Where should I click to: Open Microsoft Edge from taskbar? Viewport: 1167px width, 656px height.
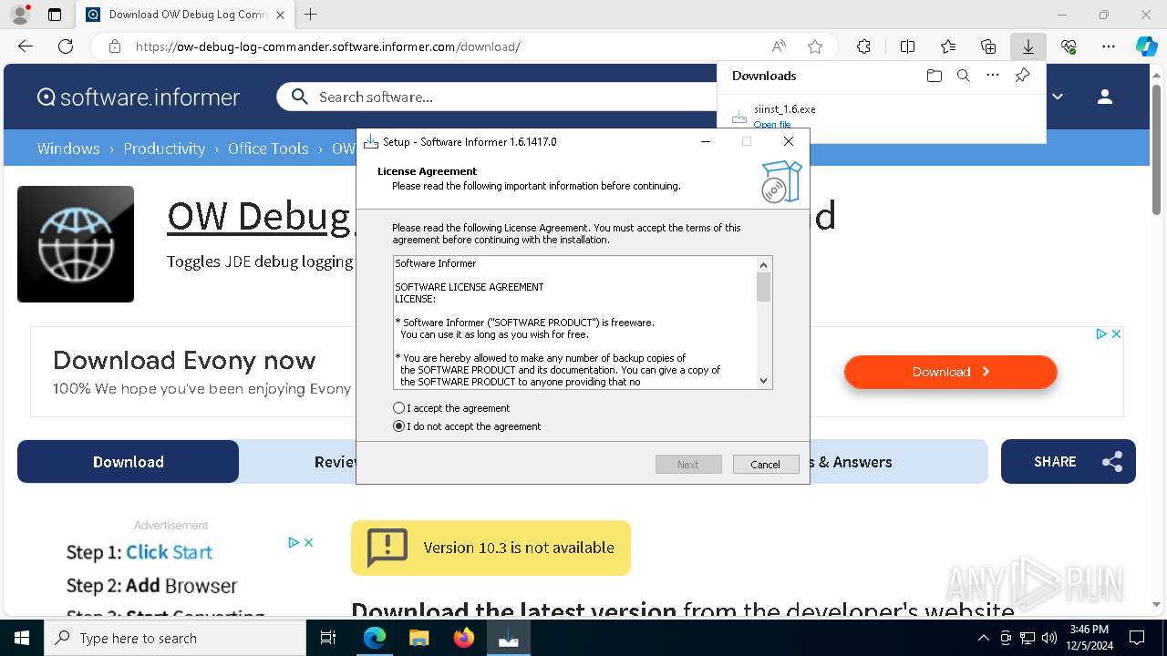(375, 638)
